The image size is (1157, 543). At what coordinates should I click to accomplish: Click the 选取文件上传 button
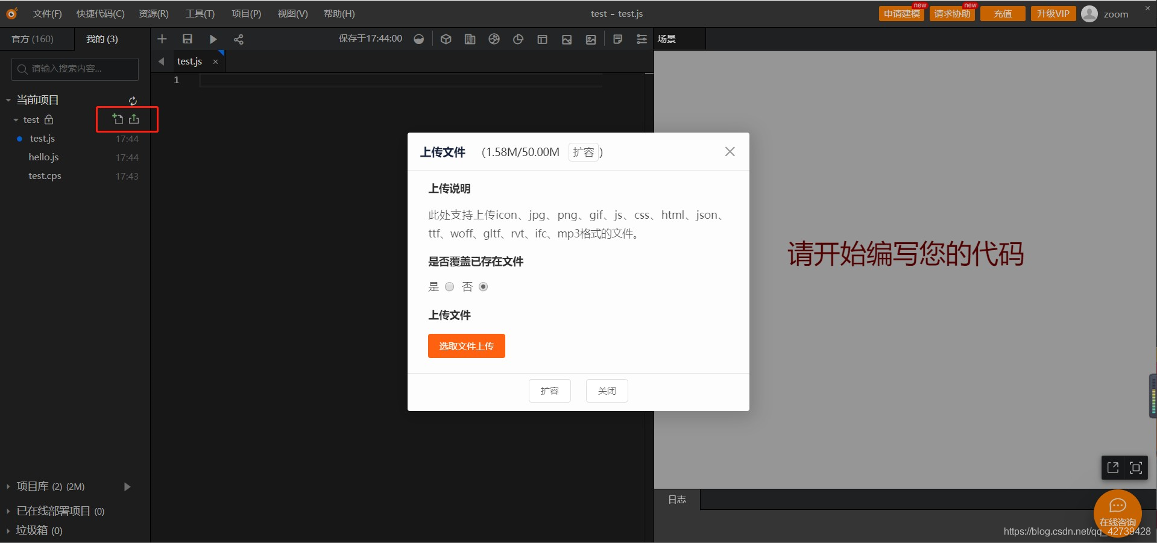pos(466,345)
